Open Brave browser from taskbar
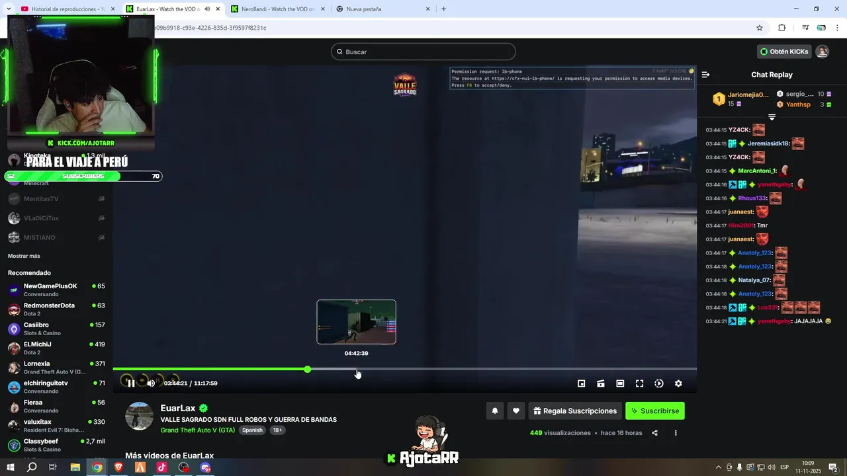This screenshot has width=847, height=476. click(118, 467)
